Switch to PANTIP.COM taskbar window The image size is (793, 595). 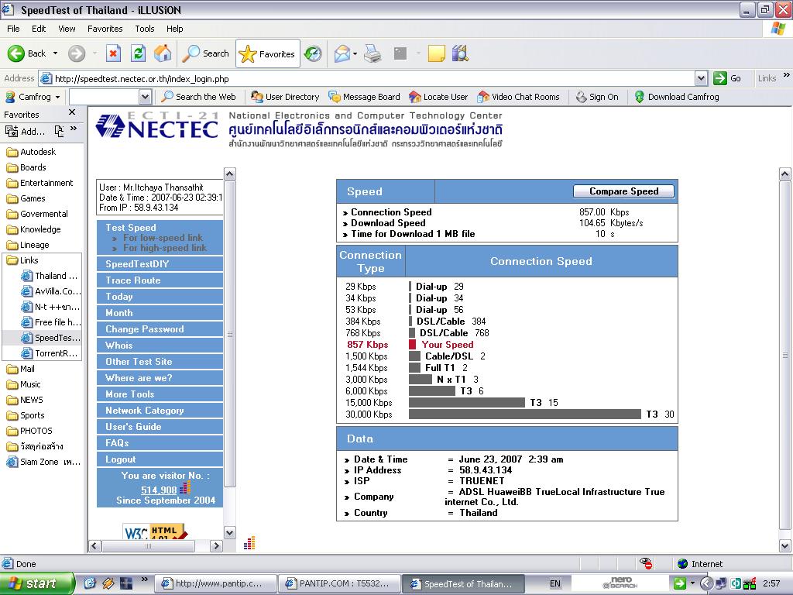[x=339, y=583]
